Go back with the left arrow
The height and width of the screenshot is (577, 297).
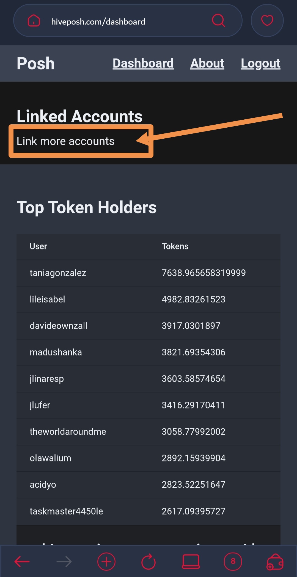22,562
